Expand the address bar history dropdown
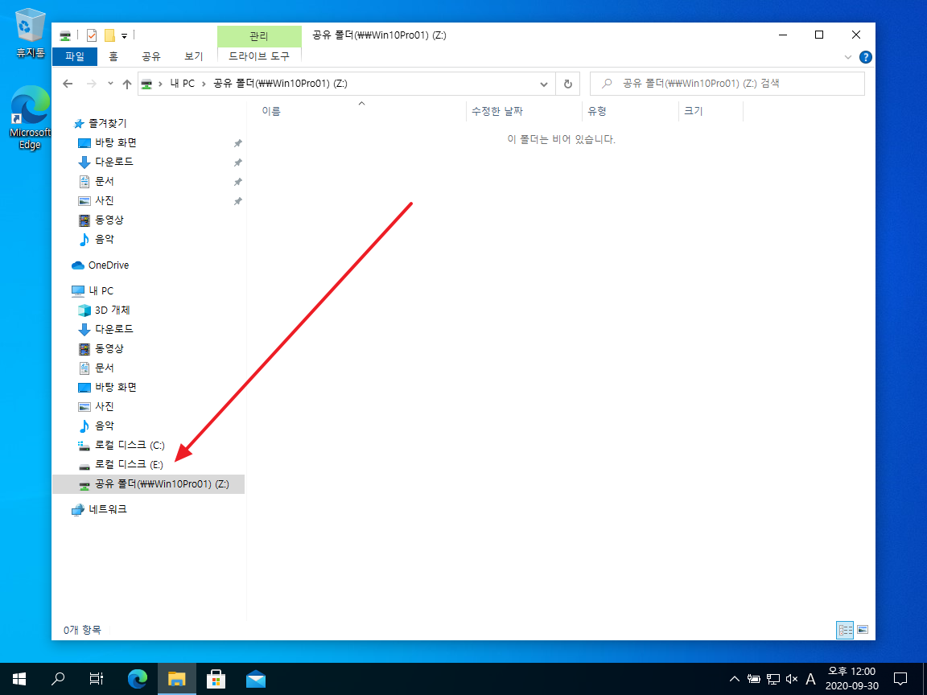Screen dimensions: 927x695 [x=544, y=84]
